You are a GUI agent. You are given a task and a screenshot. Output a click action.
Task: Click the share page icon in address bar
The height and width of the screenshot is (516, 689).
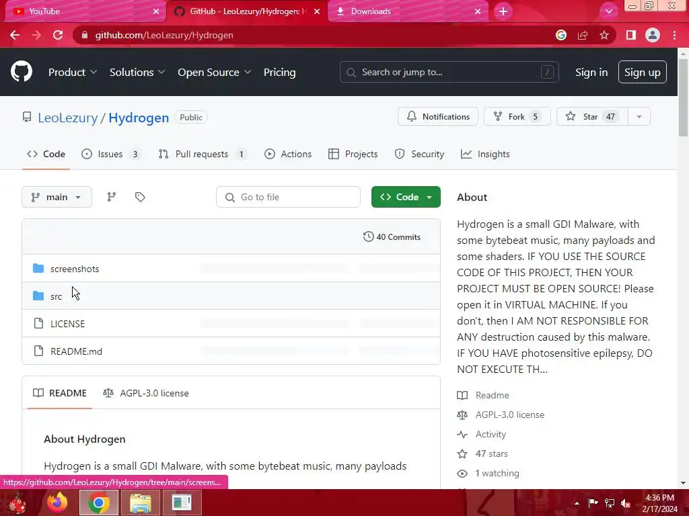coord(583,35)
